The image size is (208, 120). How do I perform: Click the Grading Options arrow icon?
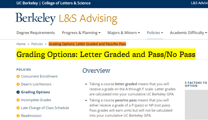point(18,92)
